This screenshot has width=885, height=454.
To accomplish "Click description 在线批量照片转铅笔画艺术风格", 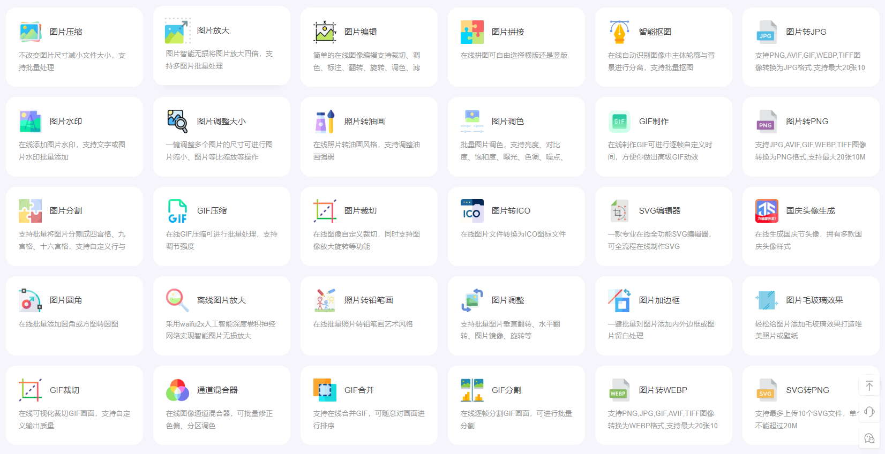I will (x=363, y=324).
